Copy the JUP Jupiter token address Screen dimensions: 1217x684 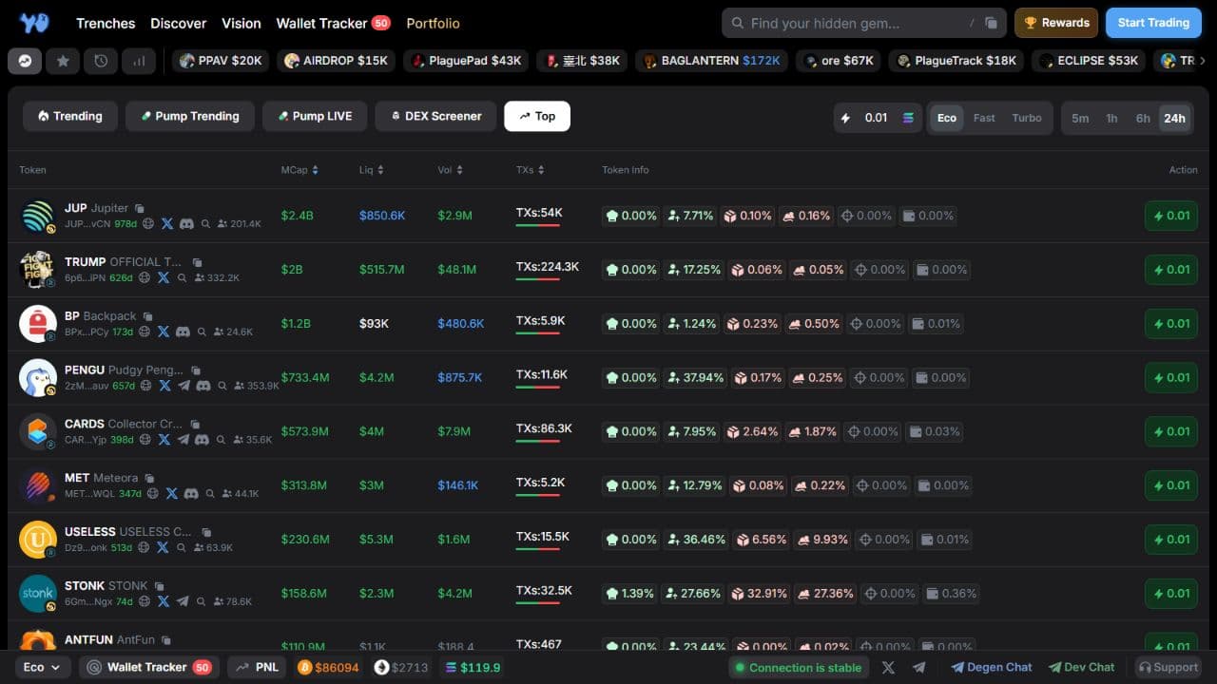140,208
